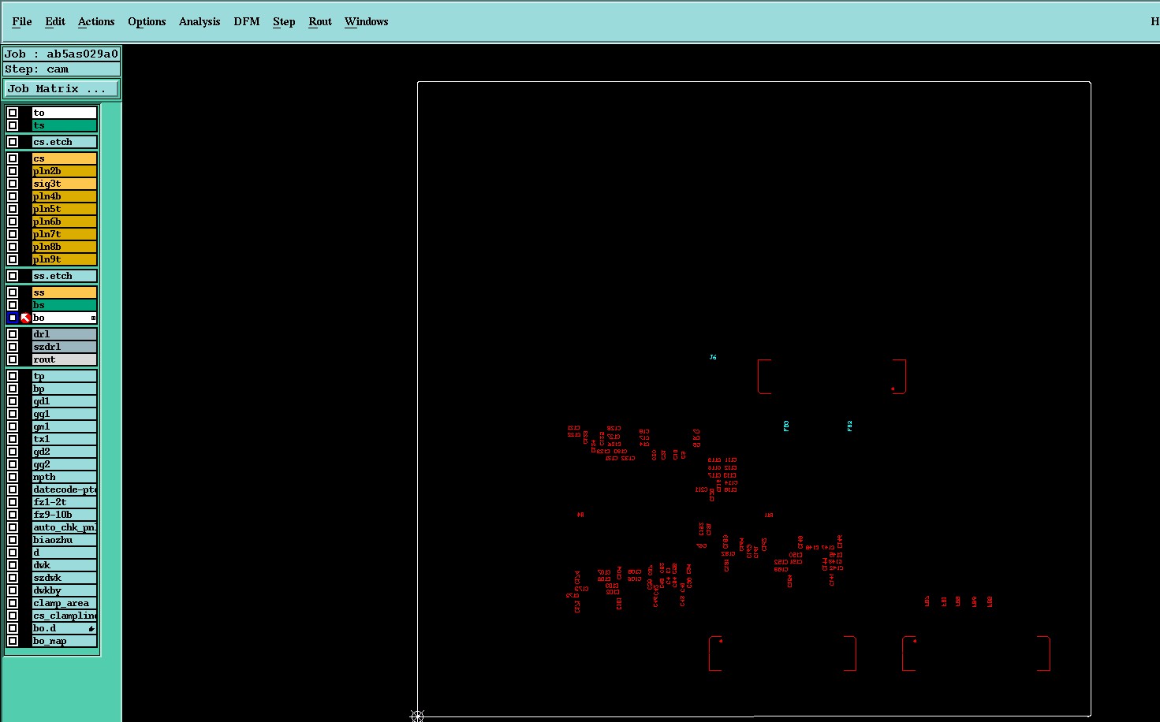Click the Job name field ab5as029a0
Screen dimensions: 1160x722
click(61, 54)
